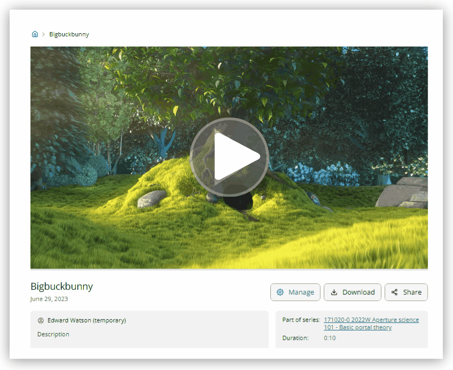Open the Manage options

[295, 292]
